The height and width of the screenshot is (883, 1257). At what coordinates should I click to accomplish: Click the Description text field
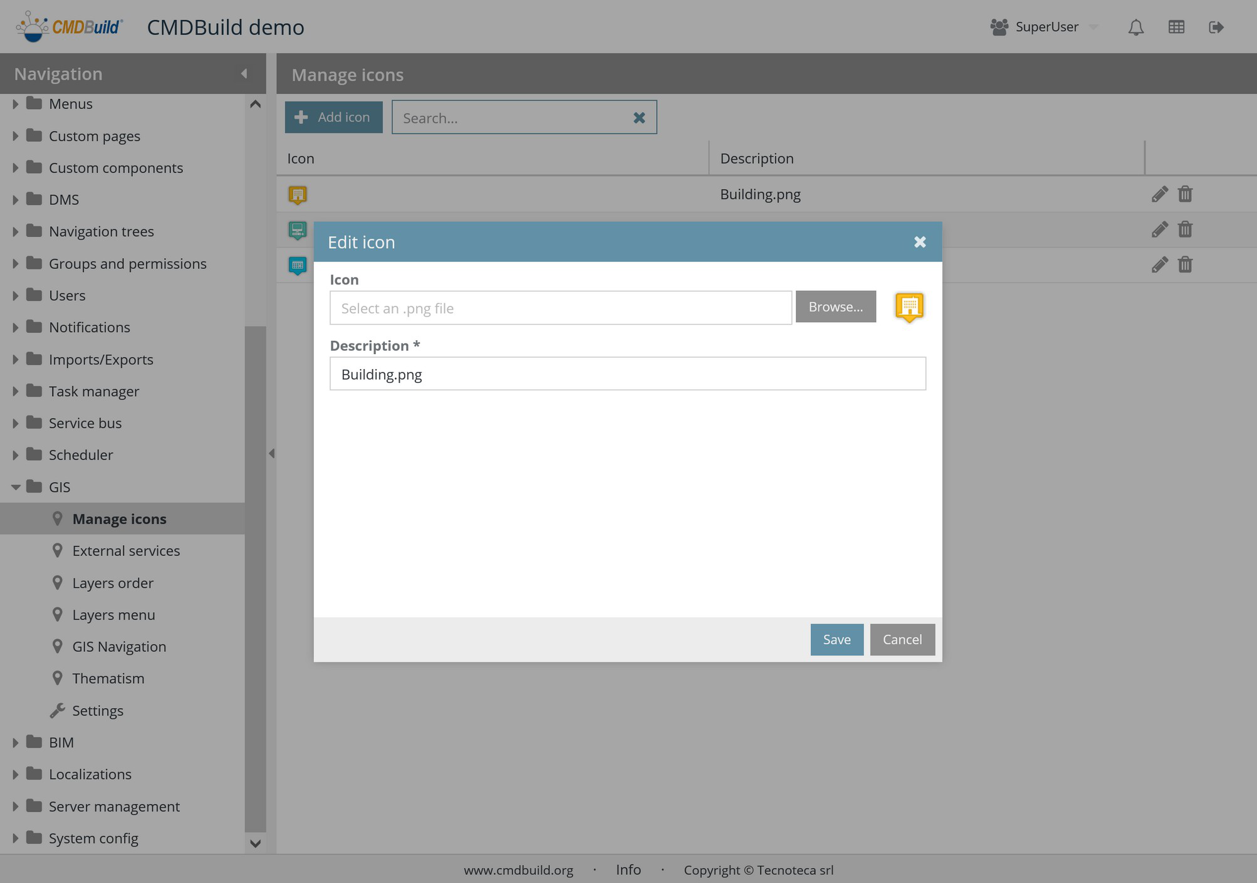[x=627, y=374]
